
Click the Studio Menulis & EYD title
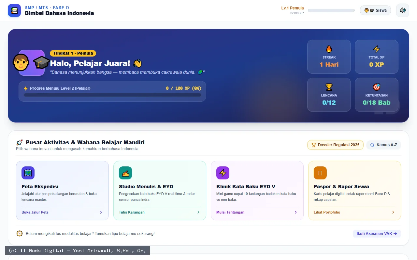pyautogui.click(x=146, y=187)
